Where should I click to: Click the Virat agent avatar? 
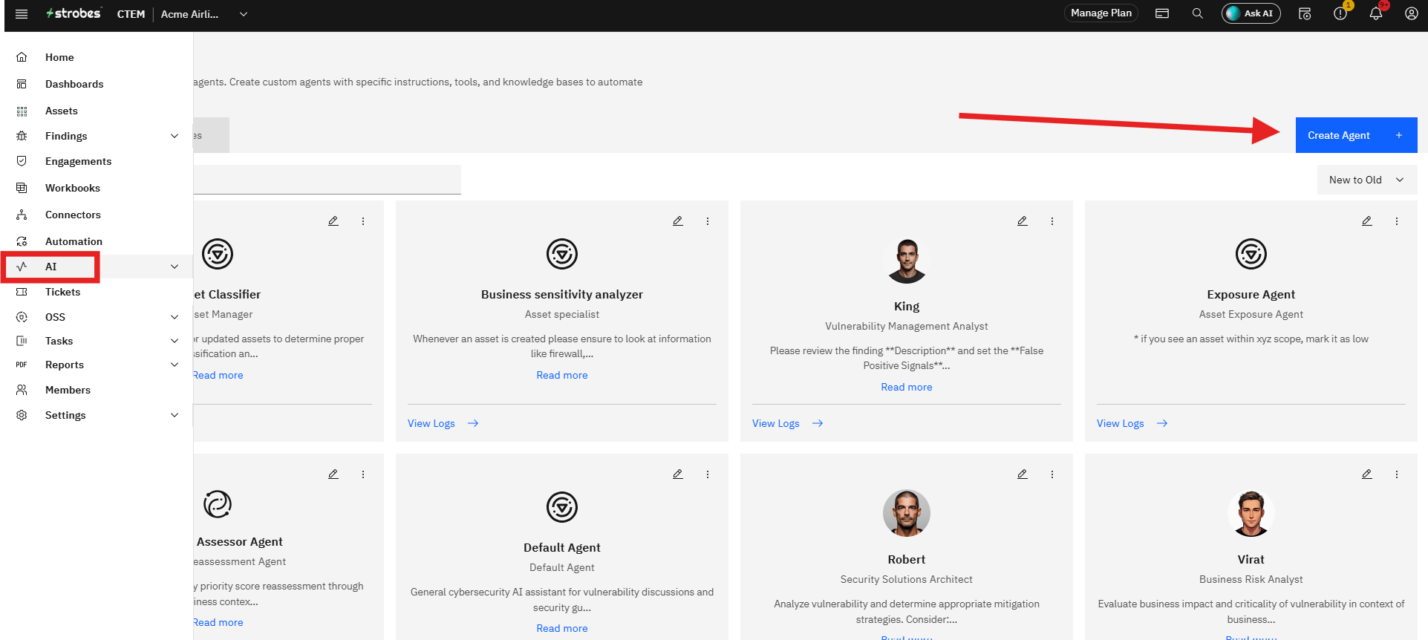point(1251,513)
